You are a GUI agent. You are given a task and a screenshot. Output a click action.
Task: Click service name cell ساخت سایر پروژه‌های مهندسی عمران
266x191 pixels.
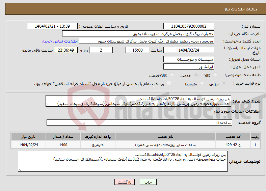point(165,145)
